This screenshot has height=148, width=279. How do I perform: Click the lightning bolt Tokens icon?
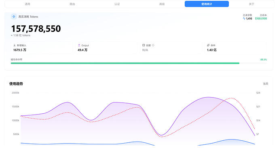pos(14,17)
